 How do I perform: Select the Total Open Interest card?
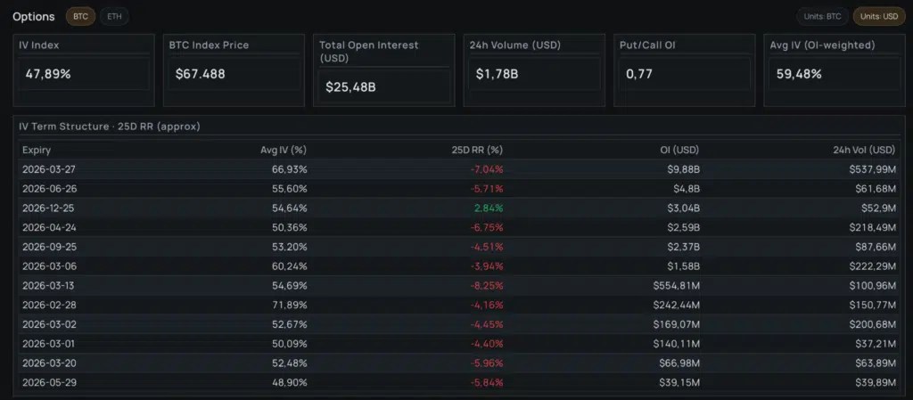pos(383,70)
